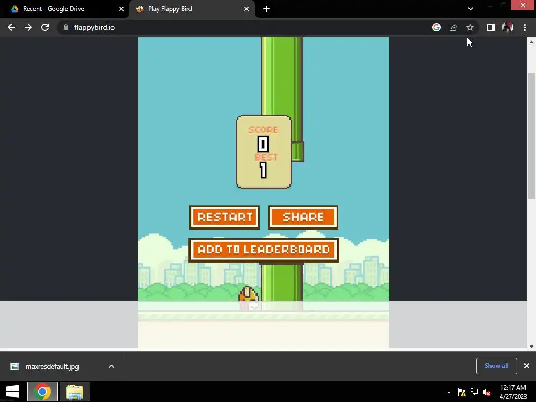This screenshot has height=402, width=536.
Task: Click the muted volume tray icon
Action: [487, 392]
